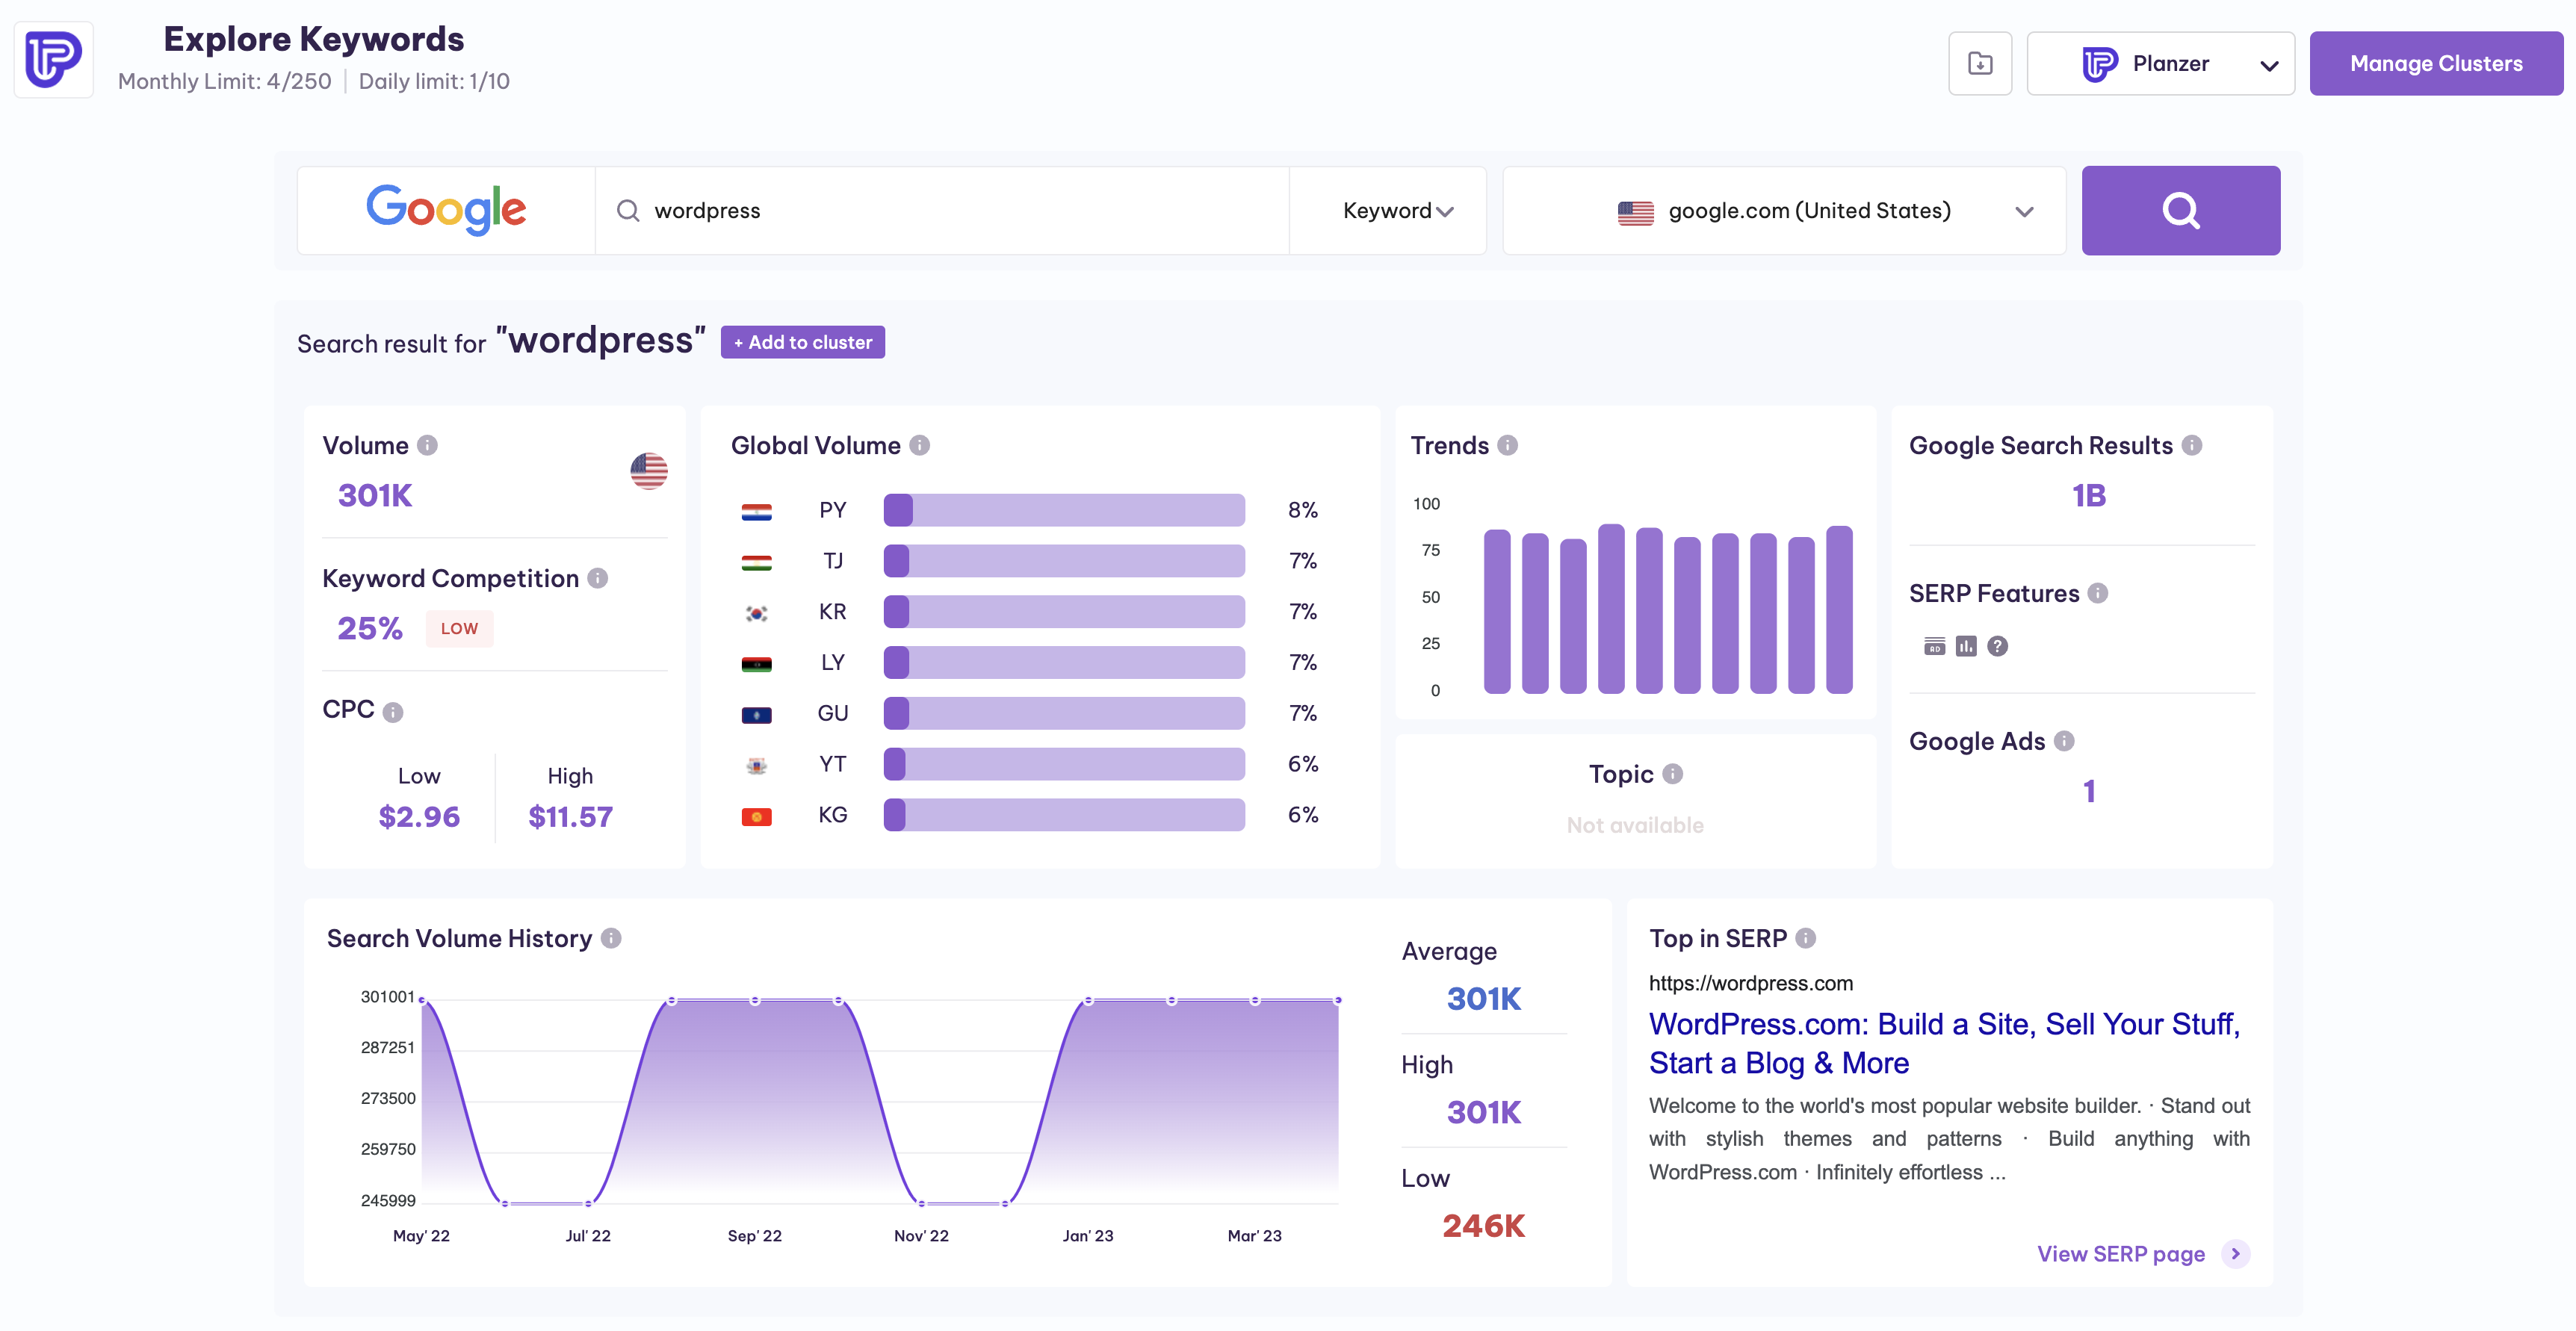This screenshot has width=2576, height=1331.
Task: Click the Search Volume History info icon
Action: (x=610, y=938)
